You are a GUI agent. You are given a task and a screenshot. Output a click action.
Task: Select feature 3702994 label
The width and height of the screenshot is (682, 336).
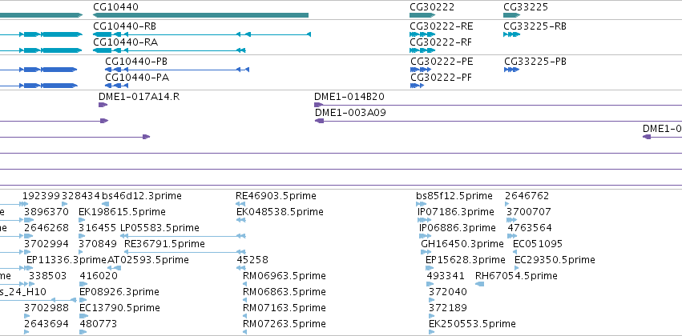(46, 243)
